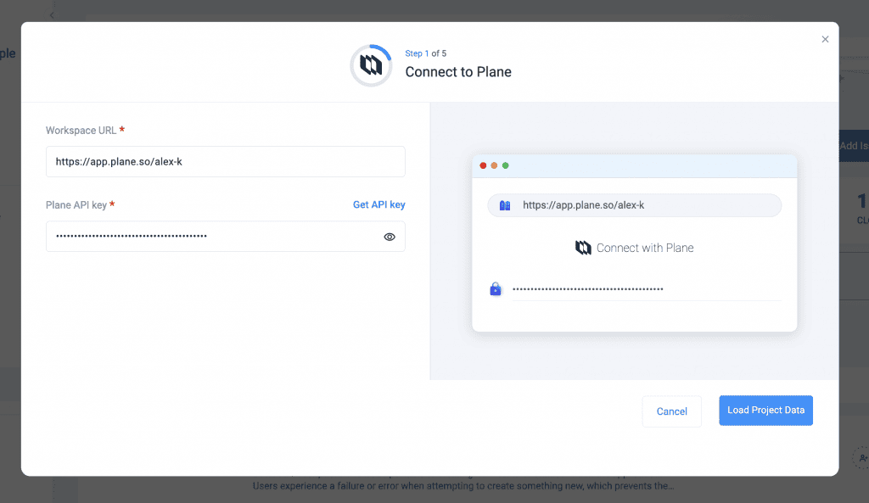Click the masked key dots in preview
The image size is (869, 503).
pyautogui.click(x=588, y=288)
